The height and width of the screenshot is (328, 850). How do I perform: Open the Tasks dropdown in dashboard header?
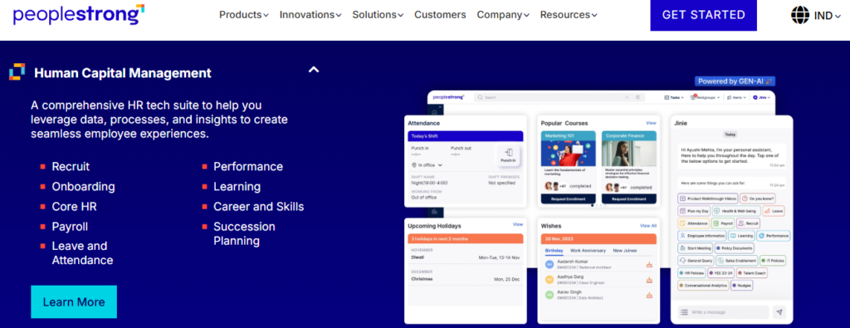pyautogui.click(x=674, y=98)
